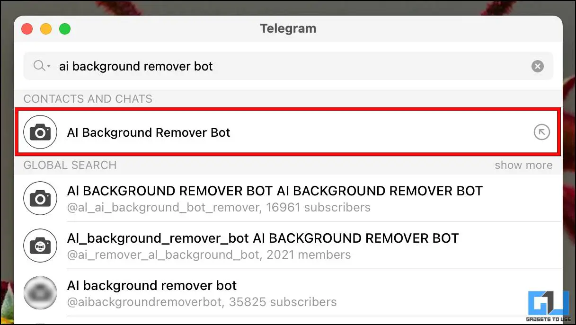576x325 pixels.
Task: Open the AI Background Remover Bot chat result
Action: (288, 132)
